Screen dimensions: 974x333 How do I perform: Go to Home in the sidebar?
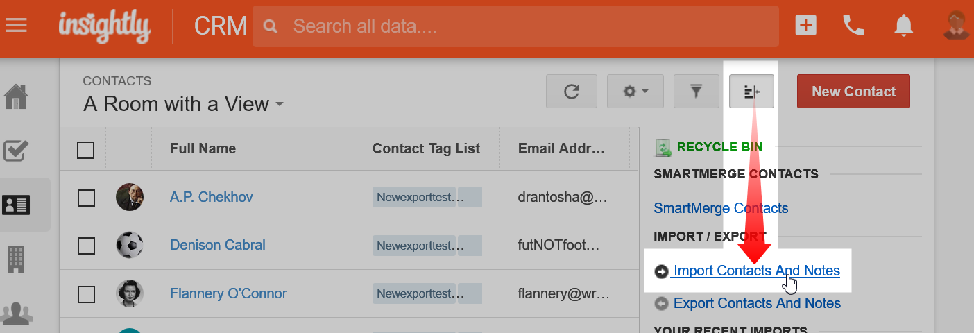pyautogui.click(x=17, y=96)
